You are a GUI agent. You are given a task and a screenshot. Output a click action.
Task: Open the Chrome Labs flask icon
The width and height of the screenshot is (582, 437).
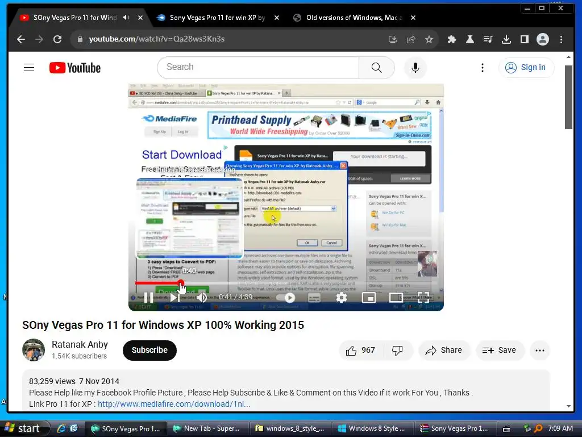pyautogui.click(x=470, y=39)
